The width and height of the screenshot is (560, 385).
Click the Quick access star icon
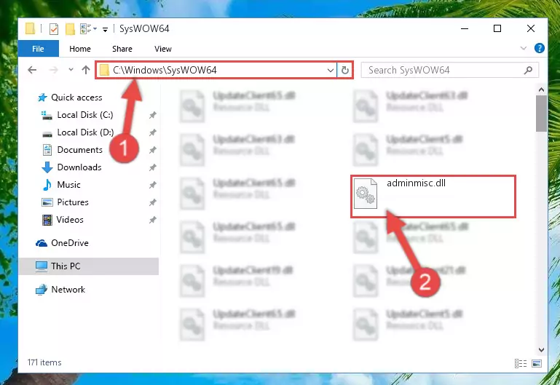pos(42,98)
